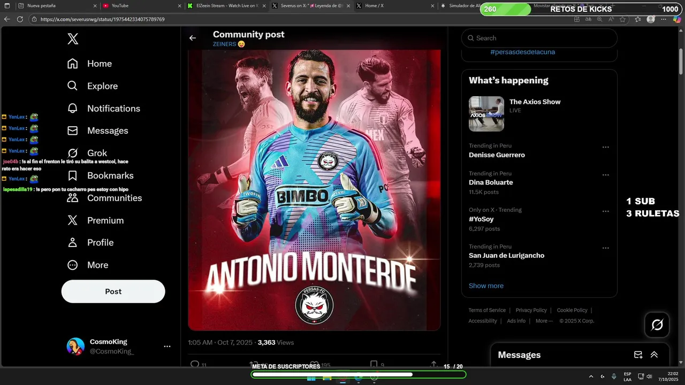
Task: Open Denisse Guerrero trending topic
Action: pos(497,155)
